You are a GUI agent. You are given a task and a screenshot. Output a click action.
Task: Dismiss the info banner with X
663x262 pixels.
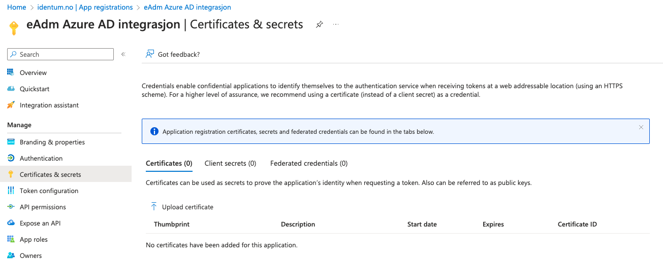pyautogui.click(x=641, y=127)
